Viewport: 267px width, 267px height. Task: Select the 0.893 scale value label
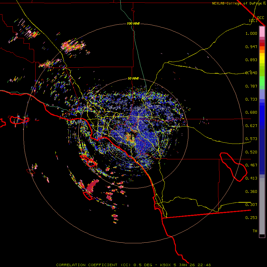click(251, 60)
